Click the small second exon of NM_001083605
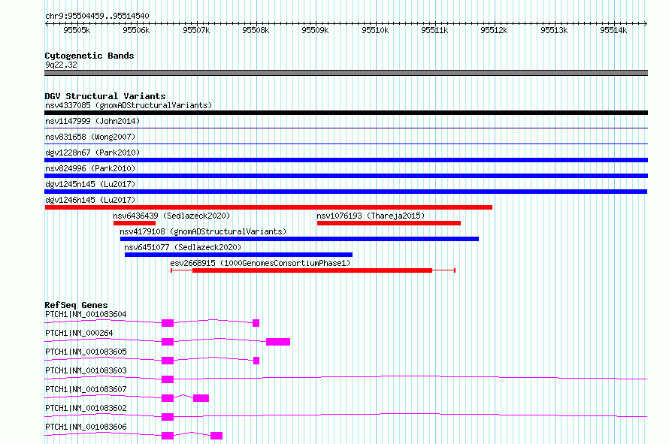Image resolution: width=669 pixels, height=444 pixels. point(256,361)
